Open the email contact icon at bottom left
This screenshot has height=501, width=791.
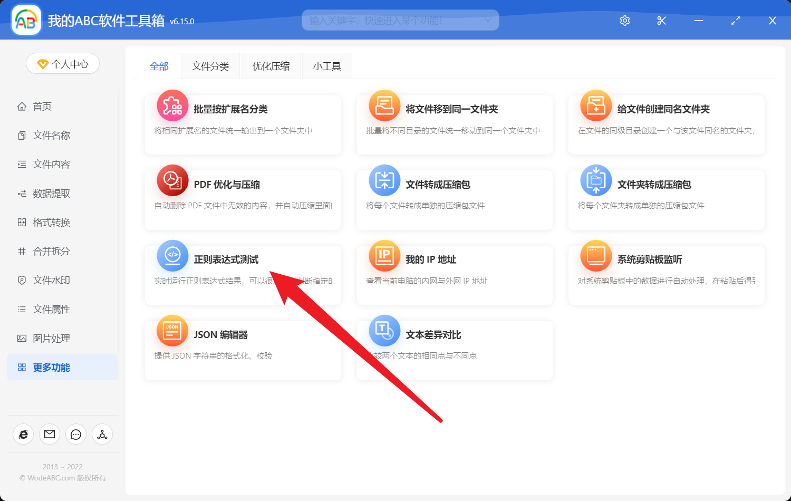[x=49, y=434]
